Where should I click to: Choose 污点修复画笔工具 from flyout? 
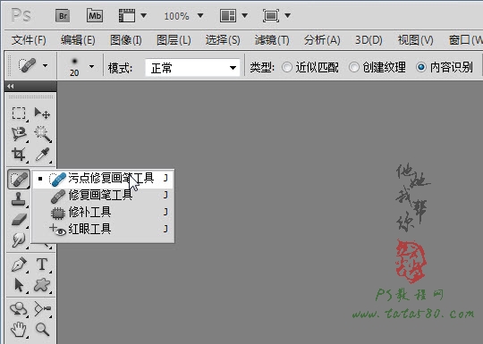tap(103, 178)
